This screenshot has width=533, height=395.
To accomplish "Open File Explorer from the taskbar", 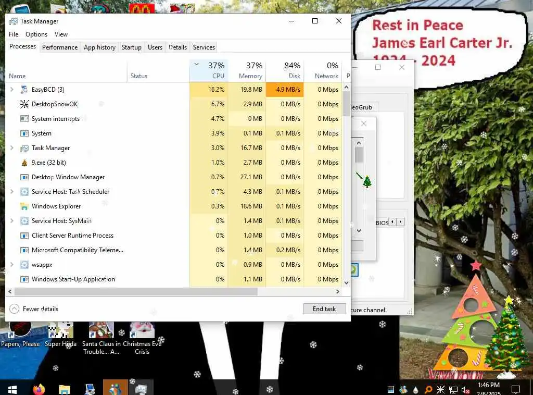I will [x=64, y=389].
